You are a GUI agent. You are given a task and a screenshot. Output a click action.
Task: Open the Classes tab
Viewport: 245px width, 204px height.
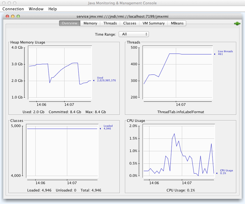tap(130, 23)
